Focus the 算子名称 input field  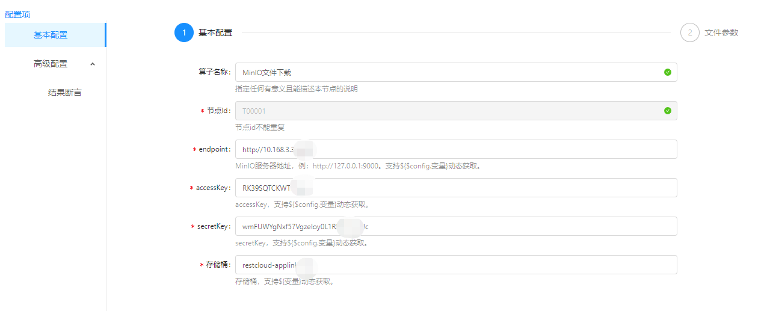click(x=445, y=72)
